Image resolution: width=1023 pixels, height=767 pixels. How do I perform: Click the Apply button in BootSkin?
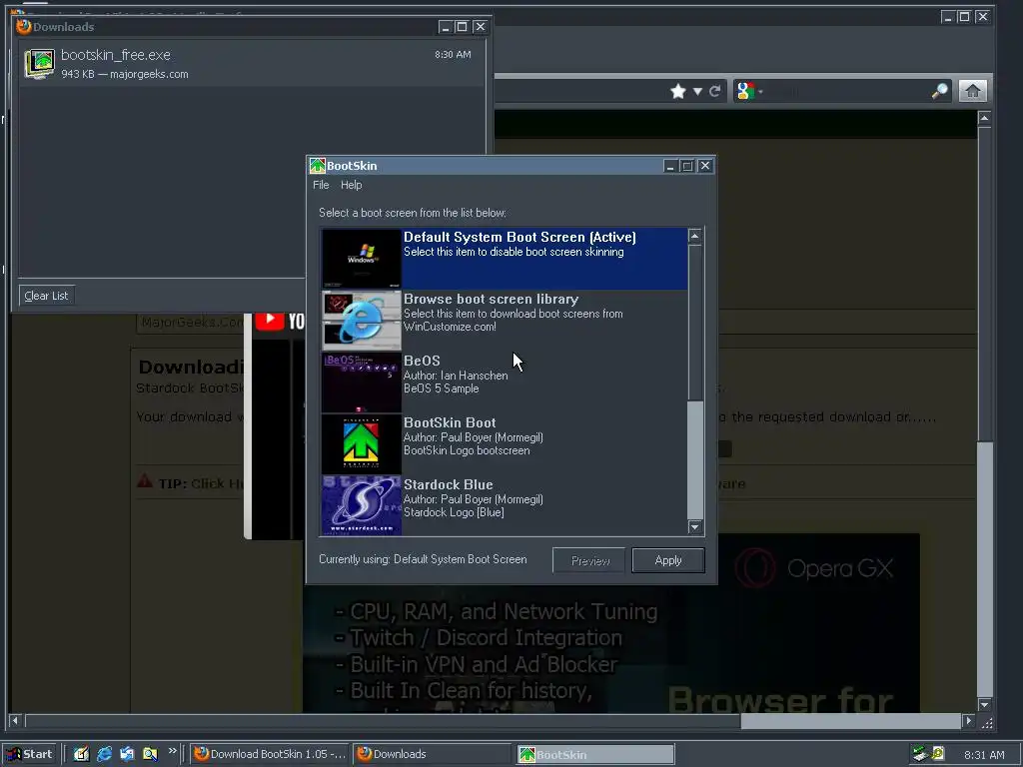pyautogui.click(x=668, y=560)
